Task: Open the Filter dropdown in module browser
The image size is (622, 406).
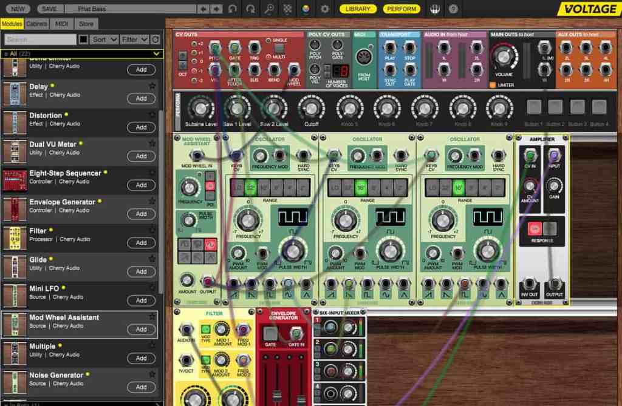Action: 134,39
